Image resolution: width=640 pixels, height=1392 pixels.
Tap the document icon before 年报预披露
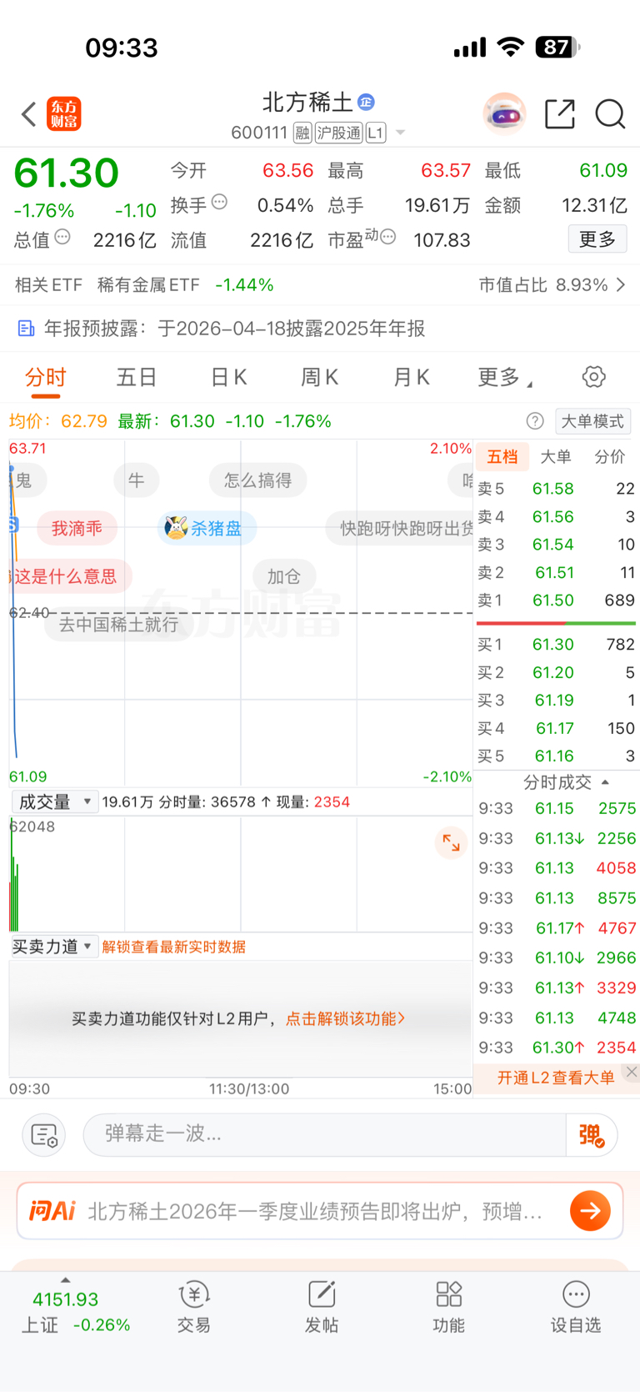tap(27, 329)
